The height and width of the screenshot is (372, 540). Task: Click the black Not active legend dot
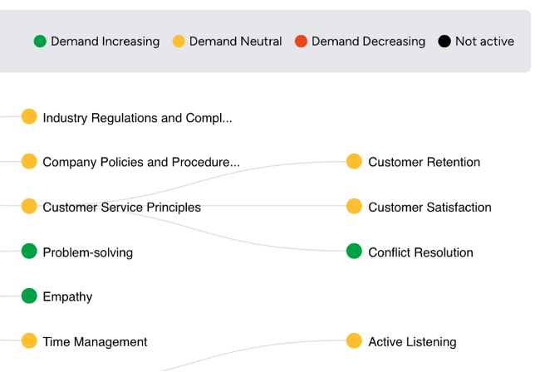point(444,42)
